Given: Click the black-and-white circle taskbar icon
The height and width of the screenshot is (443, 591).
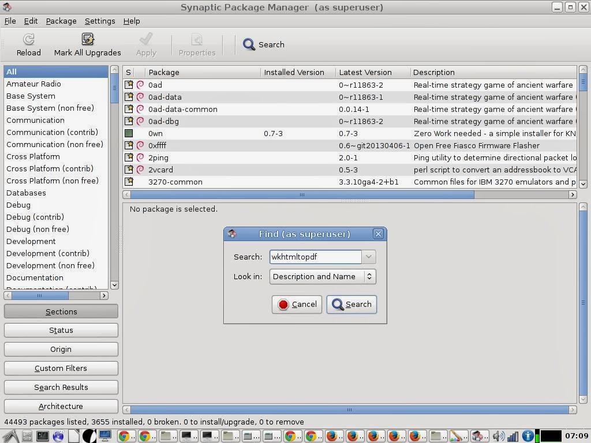Looking at the screenshot, I should [x=89, y=436].
